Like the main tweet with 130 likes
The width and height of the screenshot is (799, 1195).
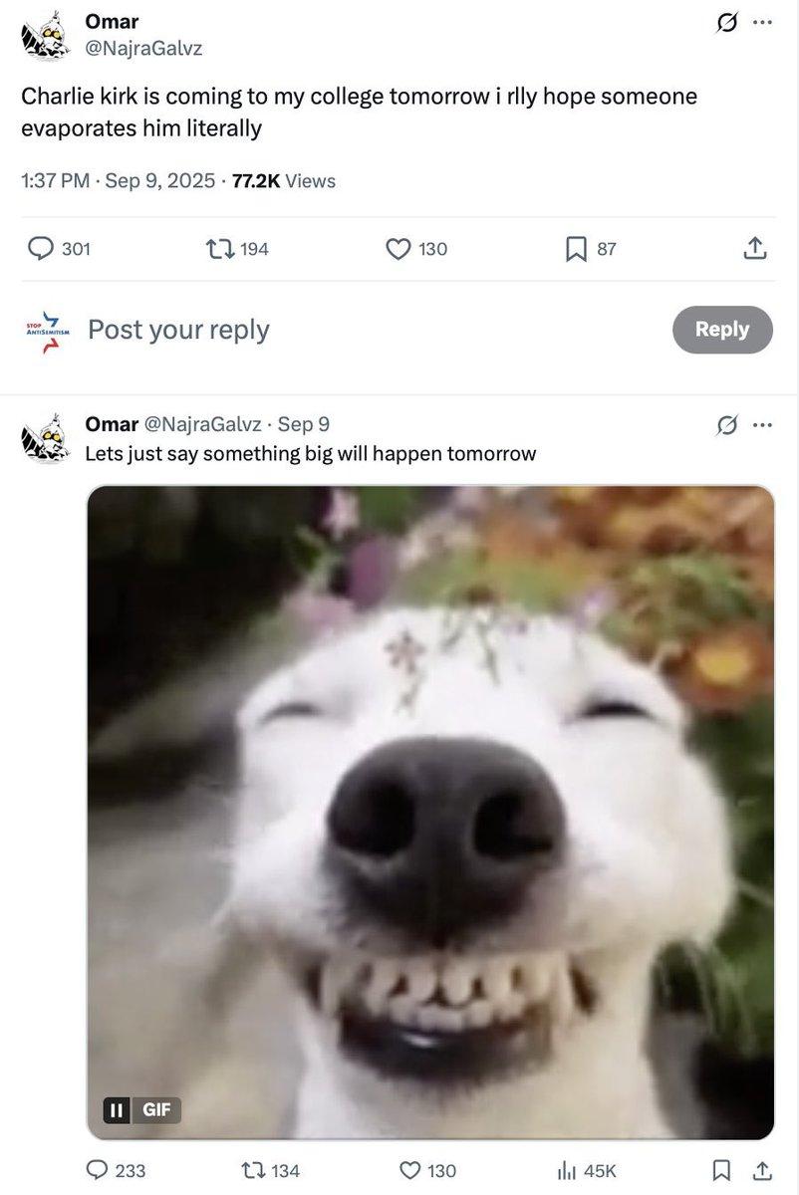[x=399, y=248]
